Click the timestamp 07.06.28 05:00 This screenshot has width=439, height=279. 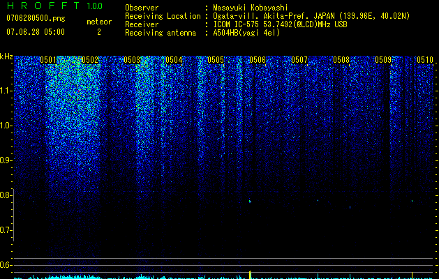36,31
